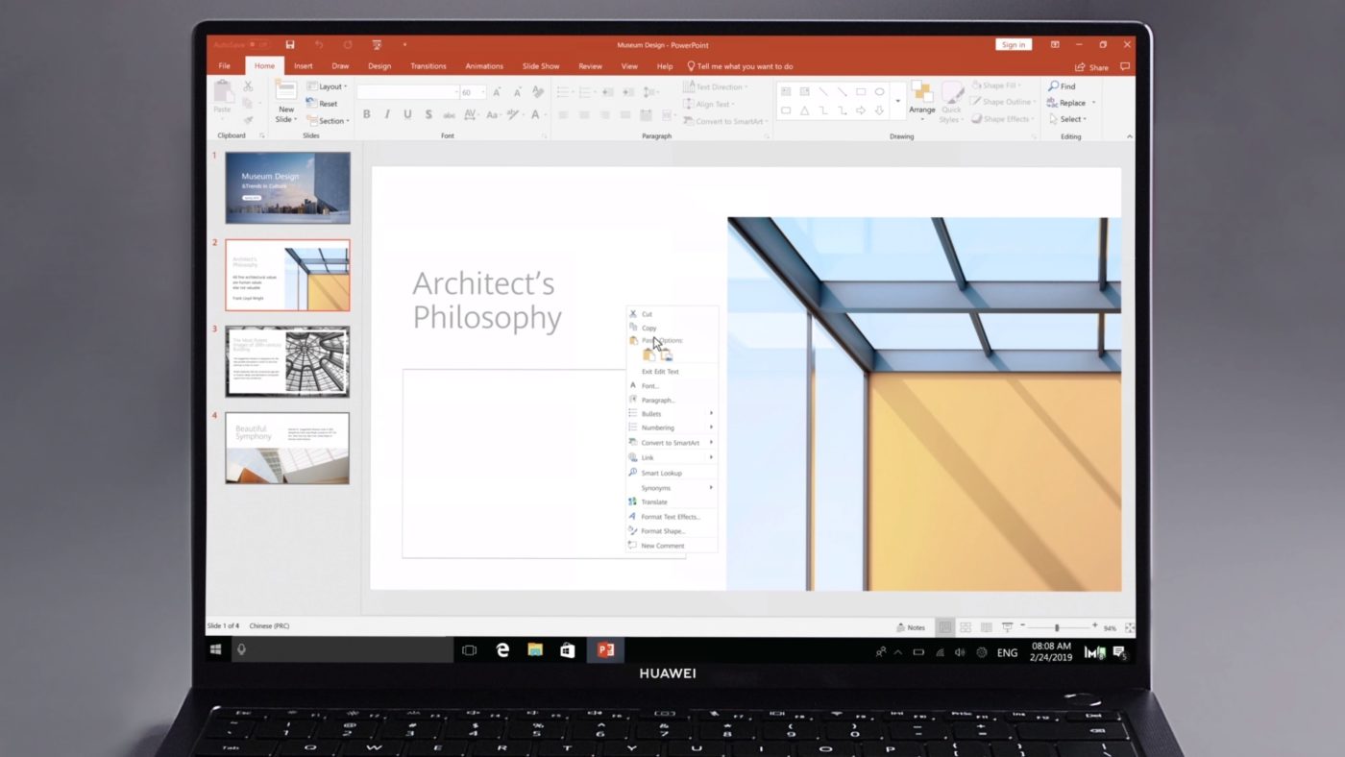
Task: Open Microsoft Edge from taskbar
Action: (502, 650)
